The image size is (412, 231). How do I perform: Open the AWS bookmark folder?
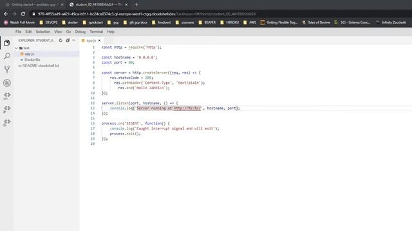pos(250,22)
